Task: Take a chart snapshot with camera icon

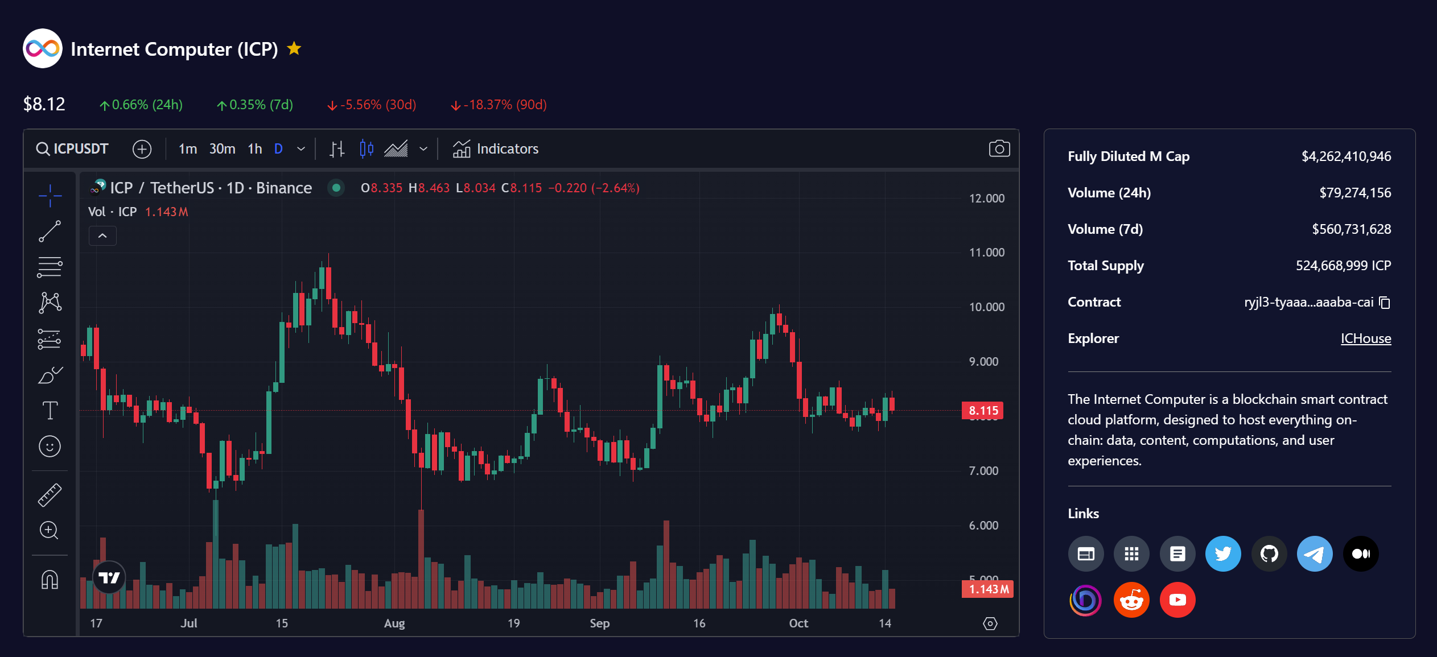Action: coord(999,149)
